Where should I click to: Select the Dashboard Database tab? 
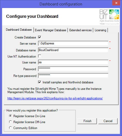pos(19,30)
